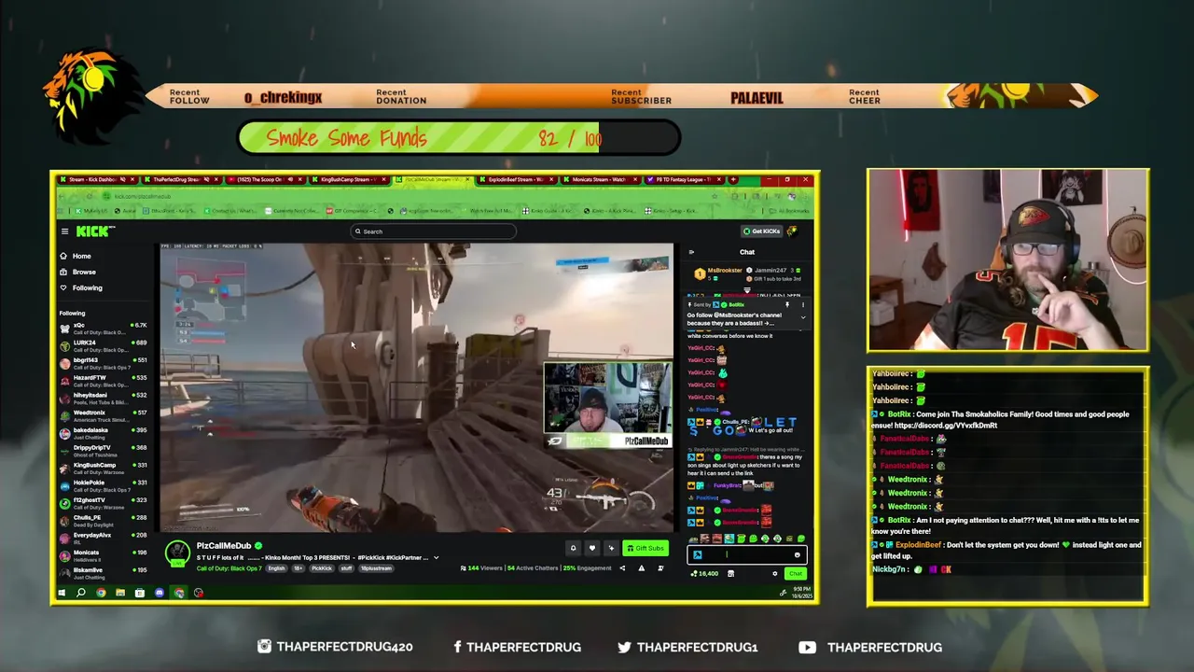The height and width of the screenshot is (672, 1194).
Task: Click the green Chat send button
Action: pos(795,574)
